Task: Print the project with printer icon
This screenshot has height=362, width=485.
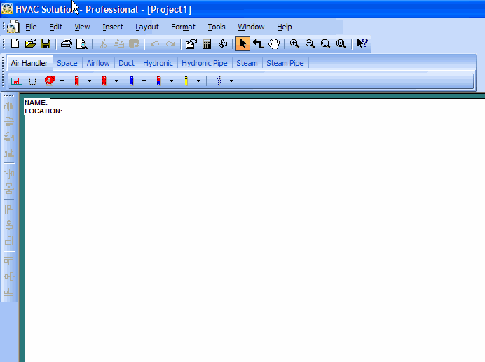Action: pos(66,43)
